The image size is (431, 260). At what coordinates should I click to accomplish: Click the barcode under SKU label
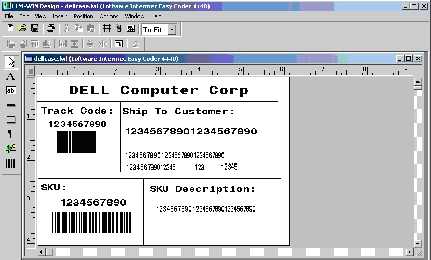91,222
